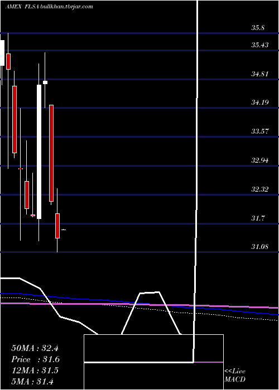Click the 31.08 price level label

pyautogui.click(x=260, y=247)
